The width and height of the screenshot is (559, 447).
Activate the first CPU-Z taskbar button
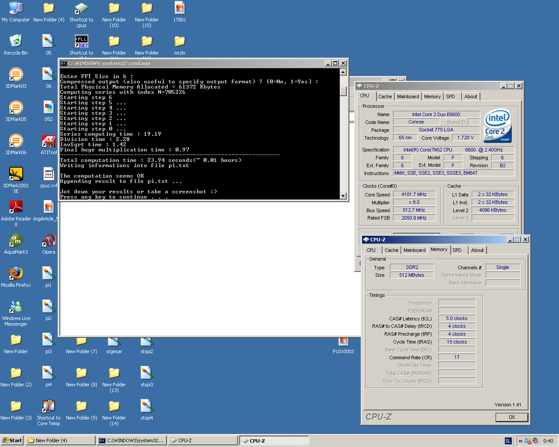point(203,440)
